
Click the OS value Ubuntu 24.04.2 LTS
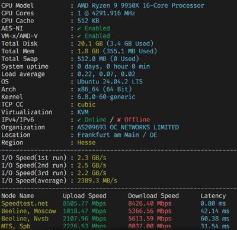point(110,82)
